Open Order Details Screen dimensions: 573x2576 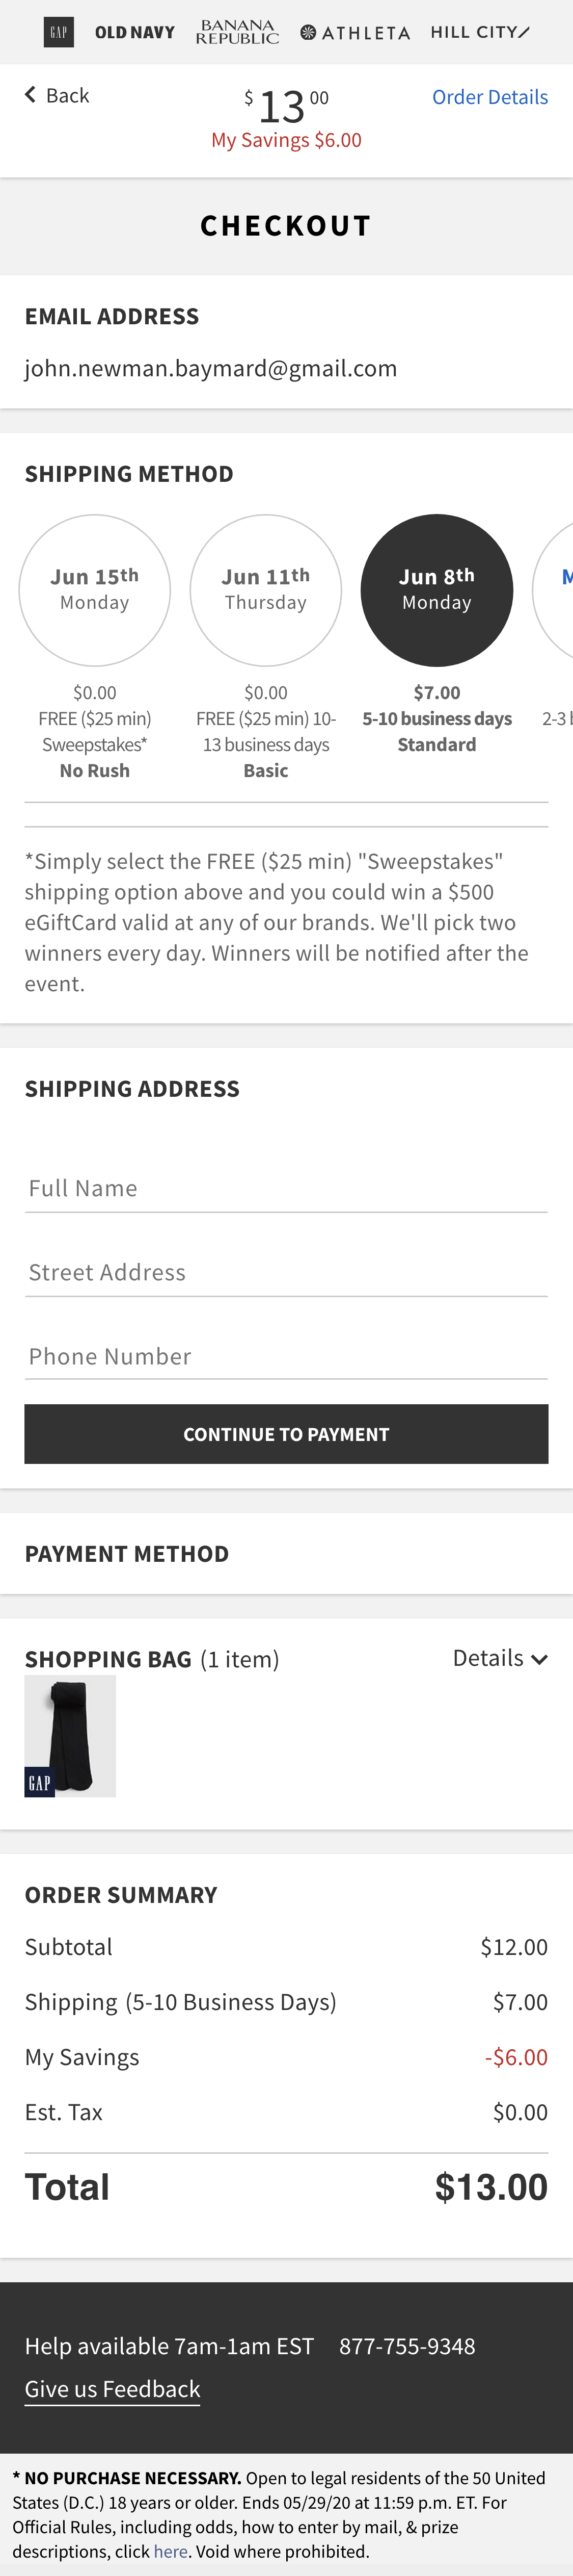click(x=489, y=96)
